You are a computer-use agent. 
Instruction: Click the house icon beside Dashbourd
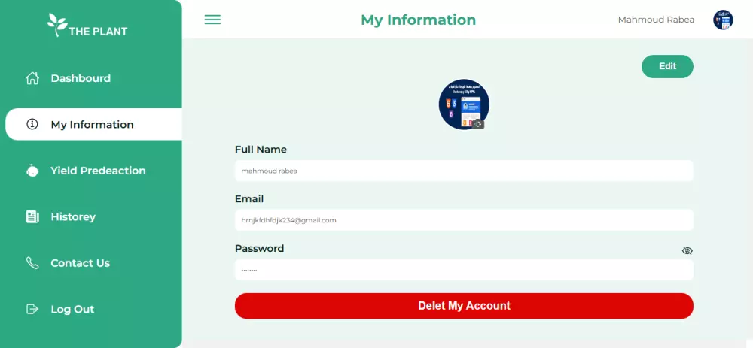pos(32,78)
